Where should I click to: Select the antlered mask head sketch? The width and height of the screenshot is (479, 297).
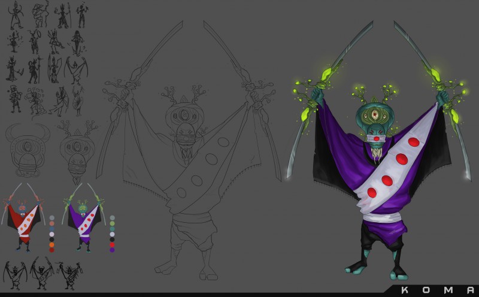pos(77,152)
